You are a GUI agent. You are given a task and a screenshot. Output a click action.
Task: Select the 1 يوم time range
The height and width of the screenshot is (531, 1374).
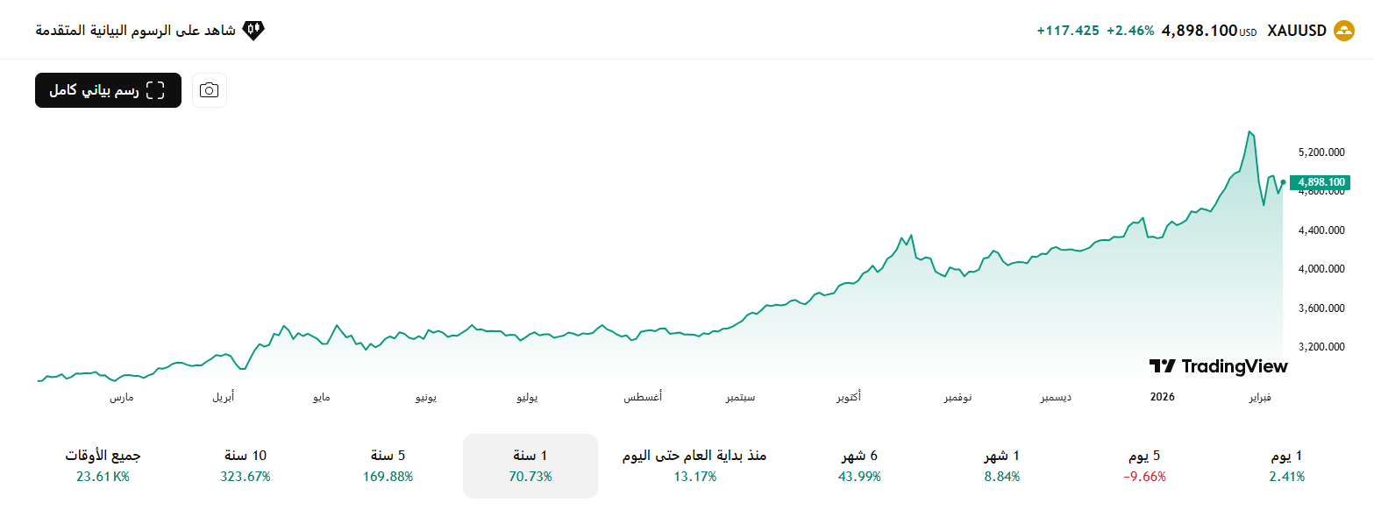(x=1285, y=466)
